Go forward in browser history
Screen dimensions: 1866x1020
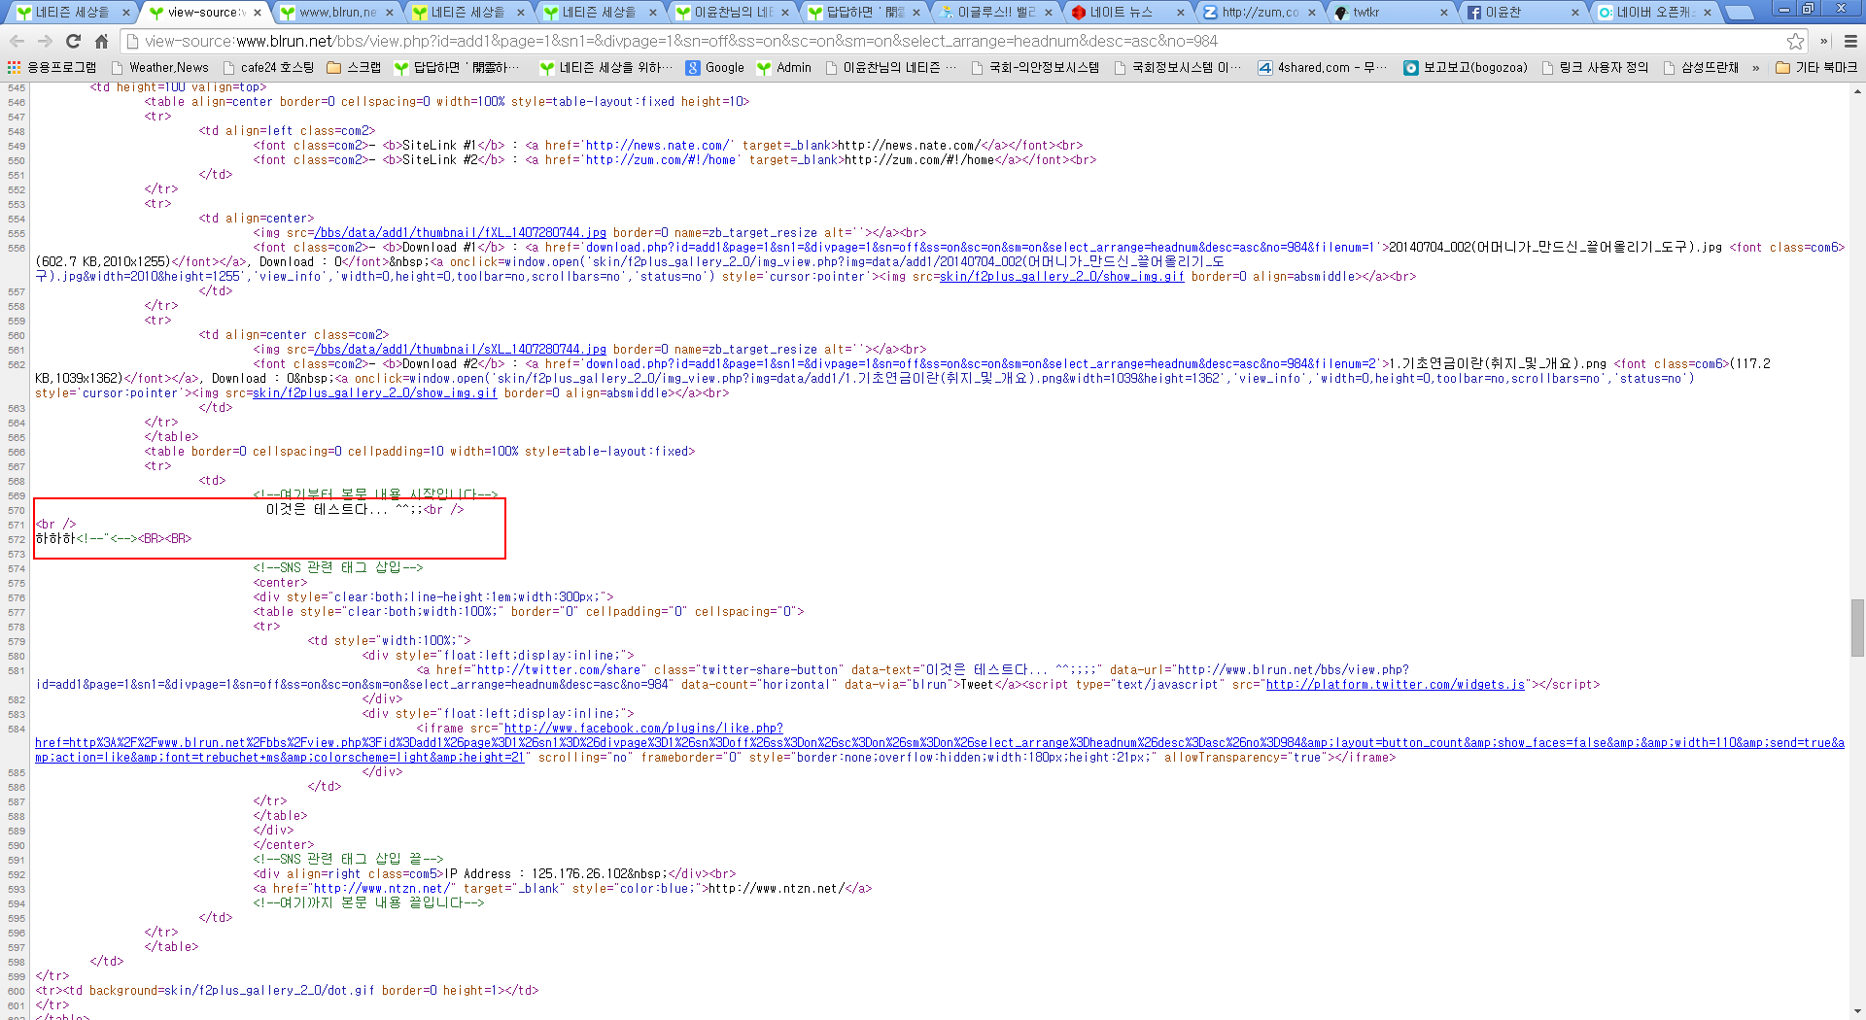45,41
